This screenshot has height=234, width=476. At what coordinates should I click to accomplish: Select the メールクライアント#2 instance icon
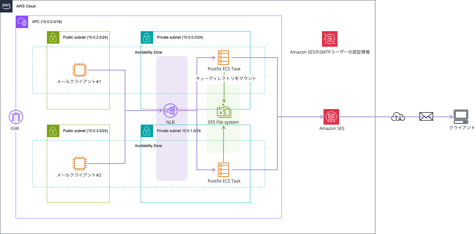[79, 164]
